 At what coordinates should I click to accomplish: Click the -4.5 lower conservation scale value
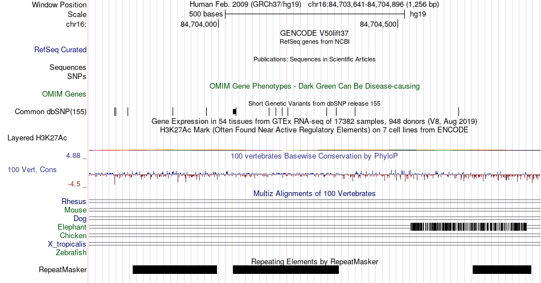coord(74,184)
